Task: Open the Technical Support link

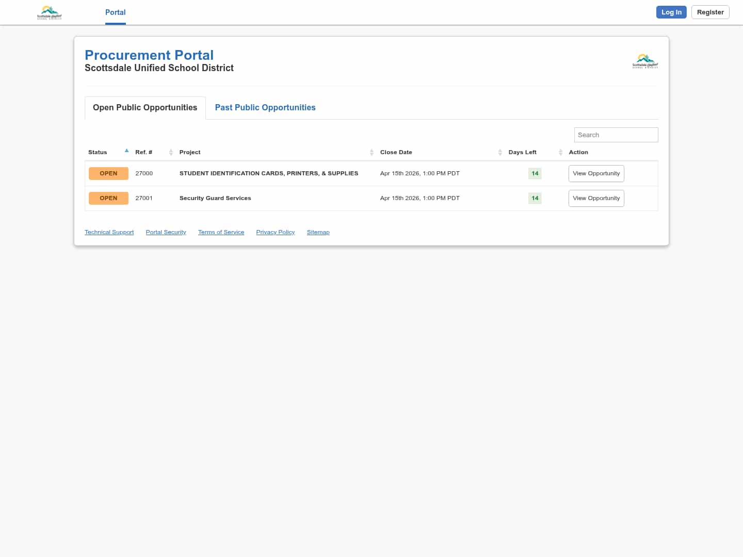Action: [x=109, y=232]
